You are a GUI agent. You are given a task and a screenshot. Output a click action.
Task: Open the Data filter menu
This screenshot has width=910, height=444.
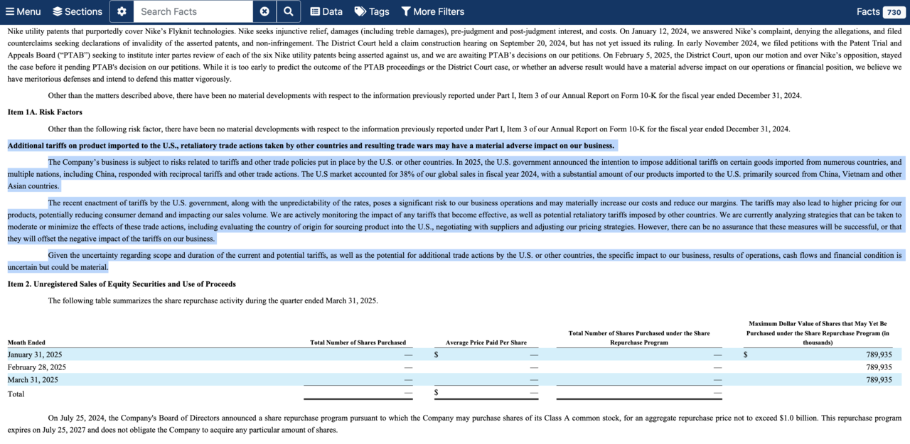[326, 11]
